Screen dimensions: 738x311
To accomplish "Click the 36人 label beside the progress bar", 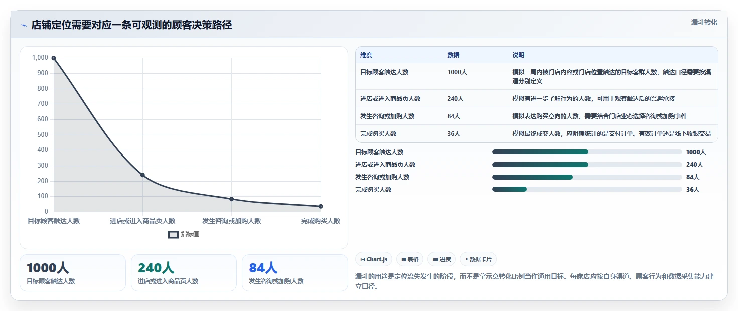I will click(x=693, y=190).
